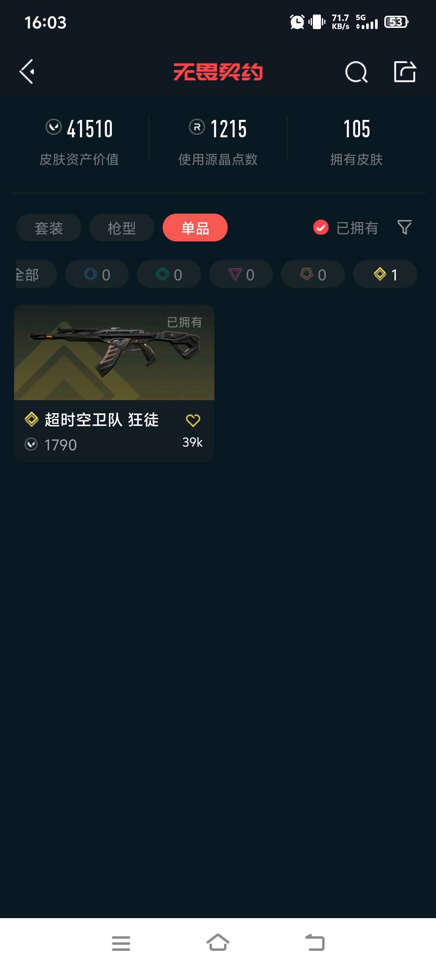Tap the 41510 皮肤资产价值 stat
436x969 pixels.
[x=79, y=142]
